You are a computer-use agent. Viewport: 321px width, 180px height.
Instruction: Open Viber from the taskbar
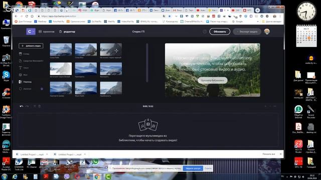[x=67, y=176]
